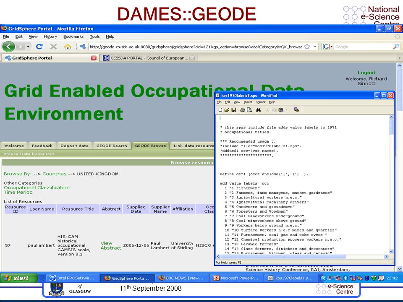Click search magnifier in Google box
Screen dimensions: 403x302
coord(396,47)
